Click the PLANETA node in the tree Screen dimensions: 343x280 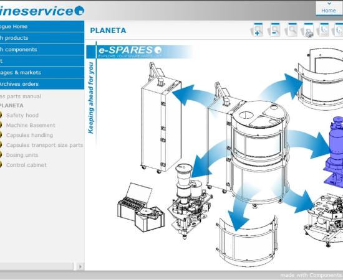(x=12, y=106)
